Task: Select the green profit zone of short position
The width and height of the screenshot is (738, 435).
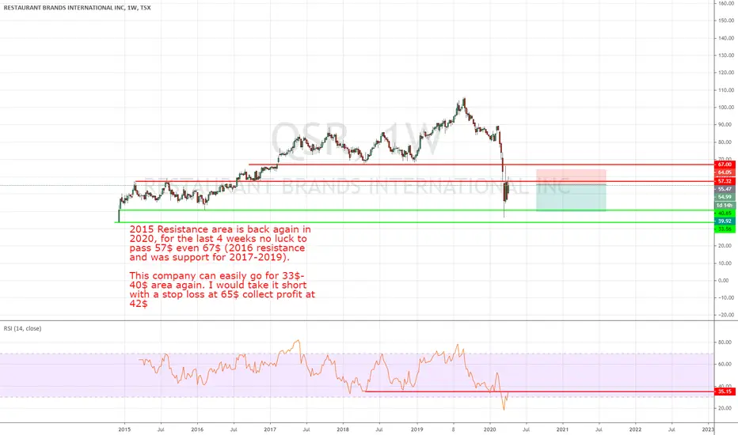Action: coord(571,198)
